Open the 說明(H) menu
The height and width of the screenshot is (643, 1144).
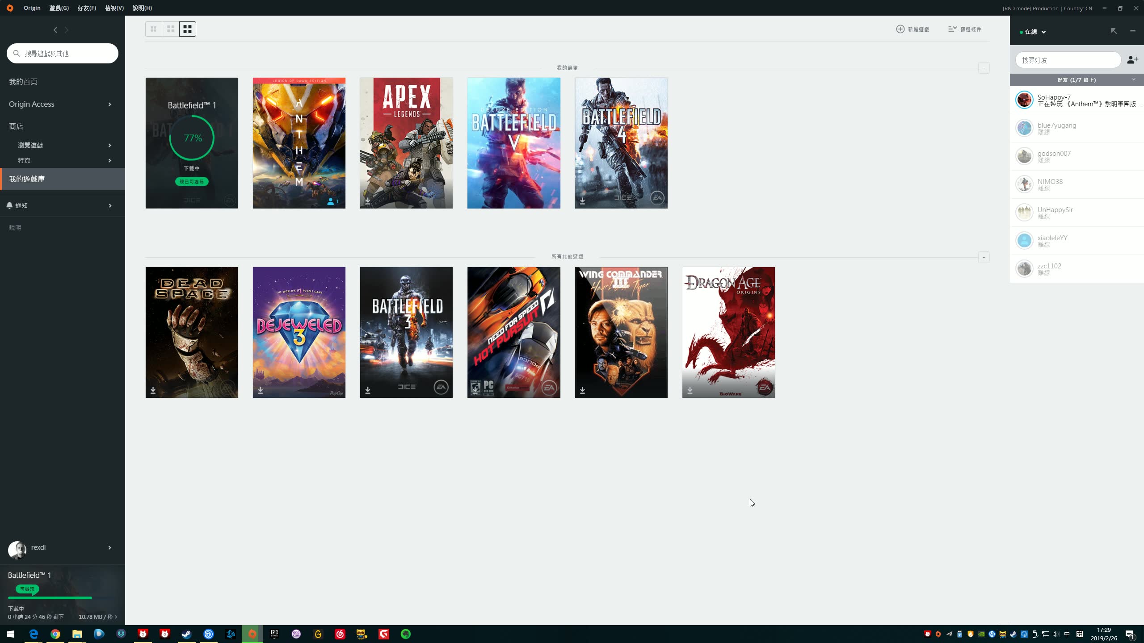(x=142, y=8)
